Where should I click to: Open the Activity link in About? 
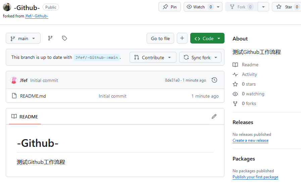(x=249, y=75)
